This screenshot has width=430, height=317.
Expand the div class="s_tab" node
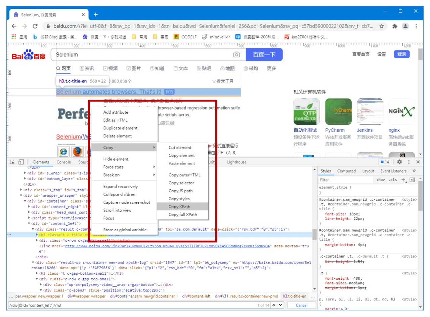point(21,190)
